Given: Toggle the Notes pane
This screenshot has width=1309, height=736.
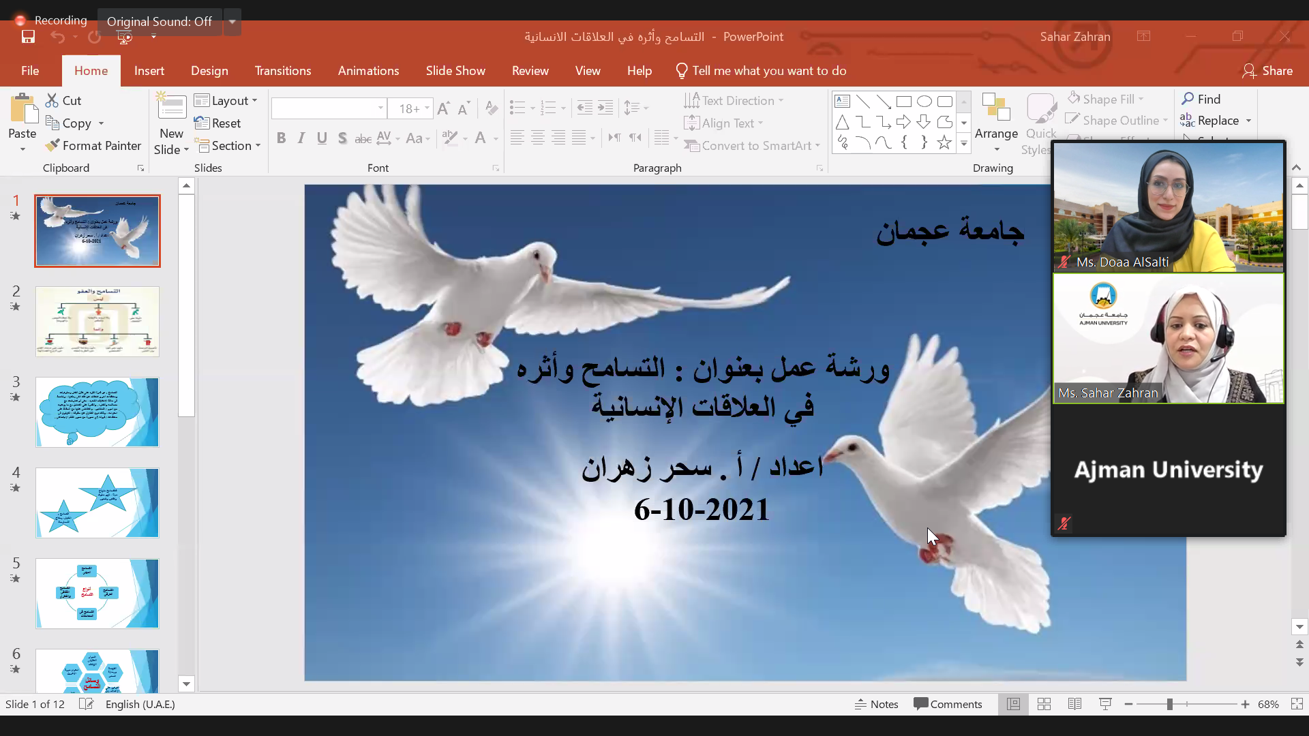Looking at the screenshot, I should (877, 704).
